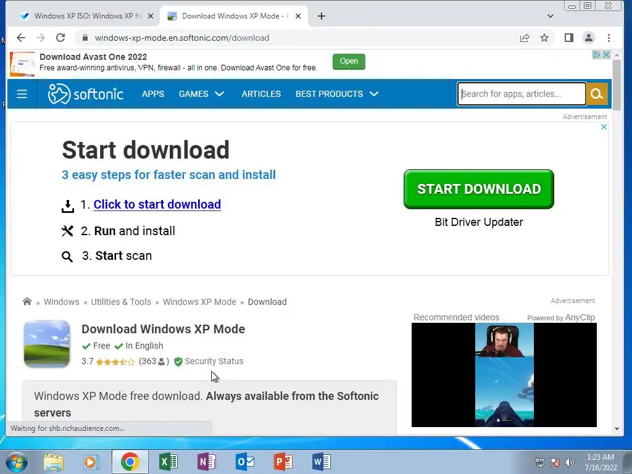Viewport: 632px width, 474px height.
Task: Launch PowerPoint from the taskbar
Action: 283,462
